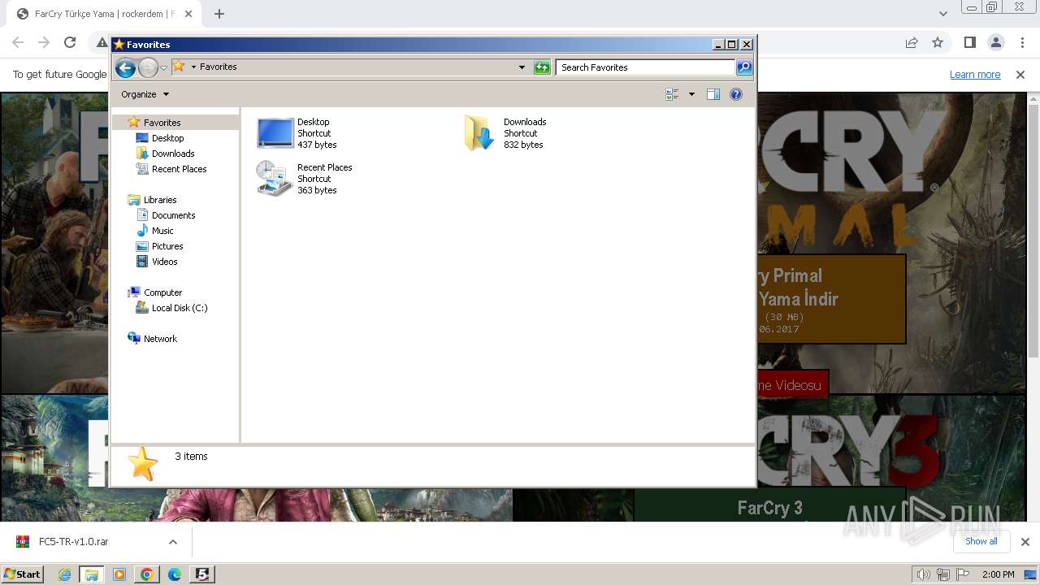1040x585 pixels.
Task: Select Local Disk (C:) in navigation pane
Action: (180, 308)
